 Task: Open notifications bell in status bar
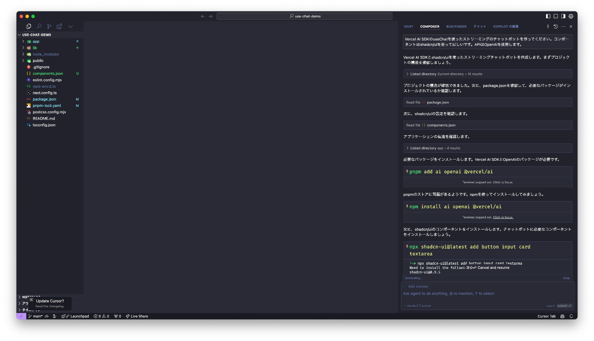point(571,316)
